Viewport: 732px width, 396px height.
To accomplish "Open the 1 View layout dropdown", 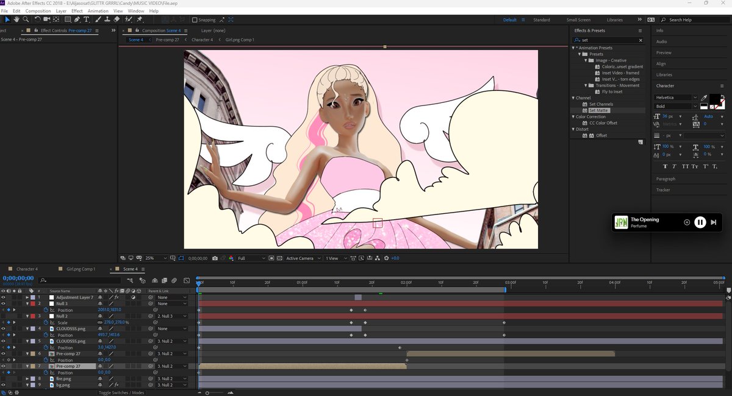I will (x=336, y=258).
